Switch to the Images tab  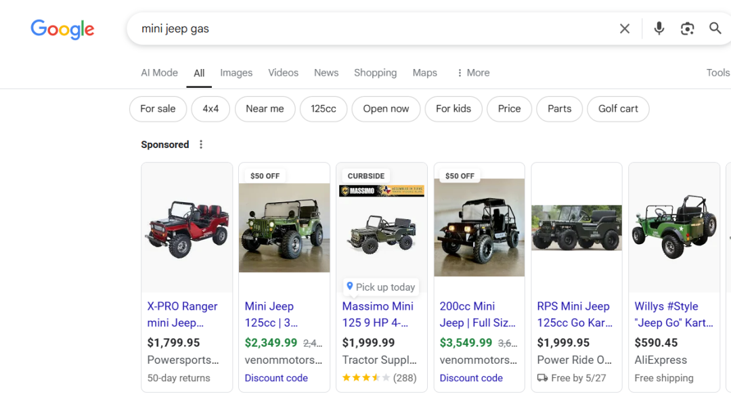click(x=236, y=73)
